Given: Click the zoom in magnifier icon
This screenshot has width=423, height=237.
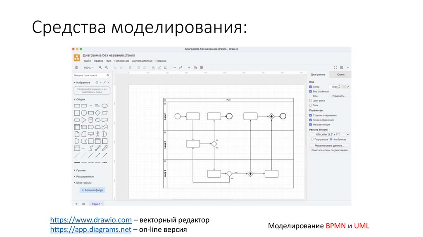Looking at the screenshot, I should click(x=100, y=68).
